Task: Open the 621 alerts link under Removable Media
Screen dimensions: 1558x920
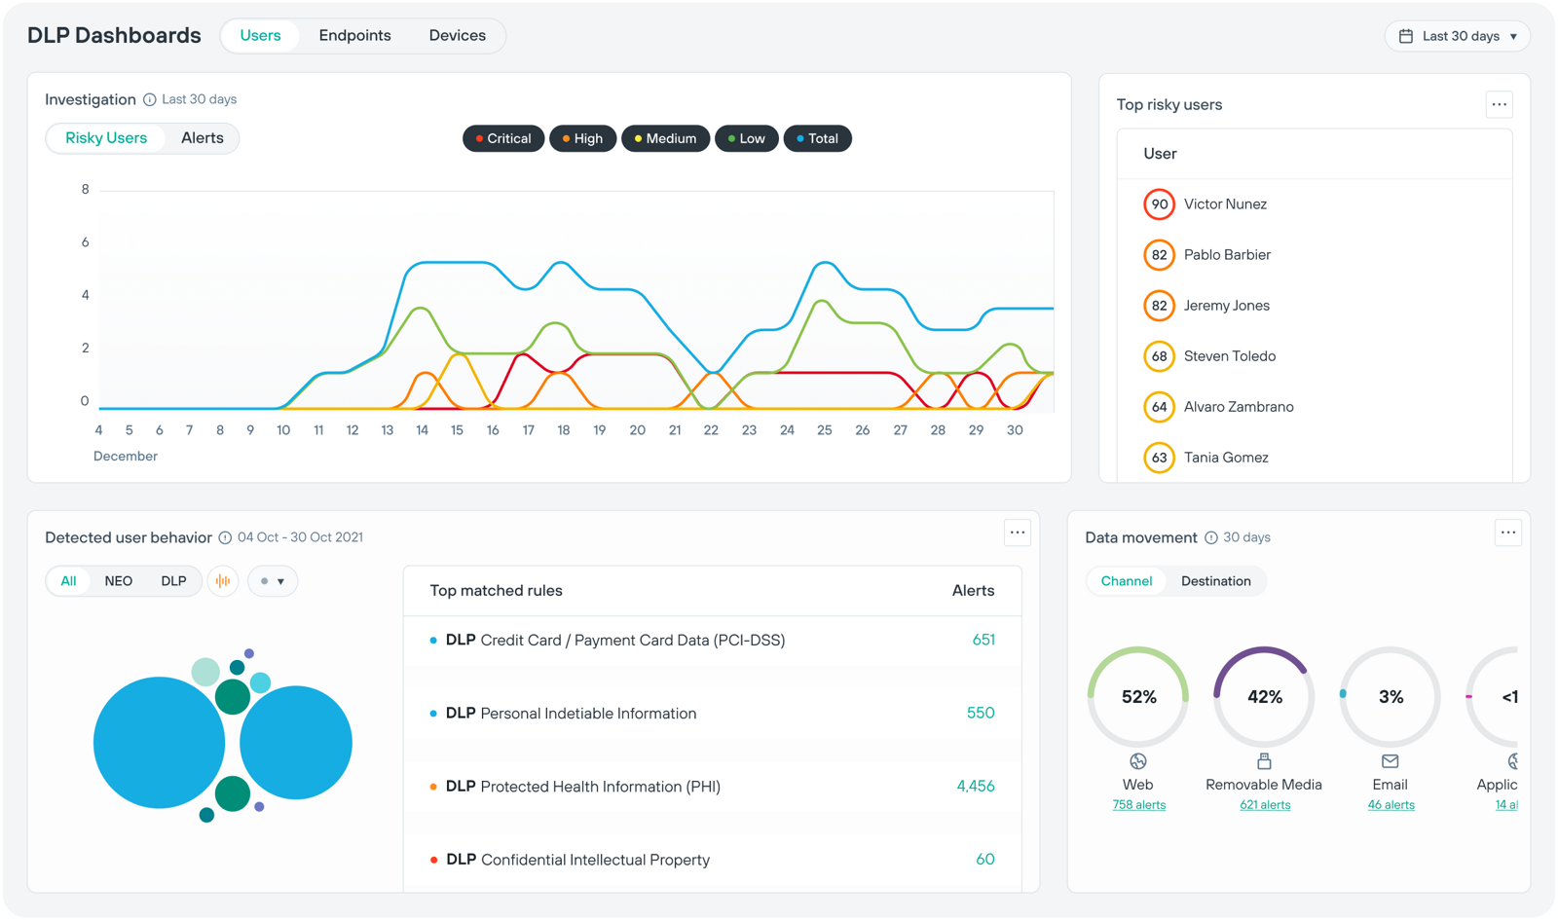Action: (x=1265, y=805)
